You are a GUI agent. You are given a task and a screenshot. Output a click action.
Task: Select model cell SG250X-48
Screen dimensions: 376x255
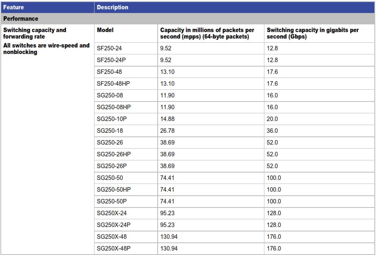(126, 237)
